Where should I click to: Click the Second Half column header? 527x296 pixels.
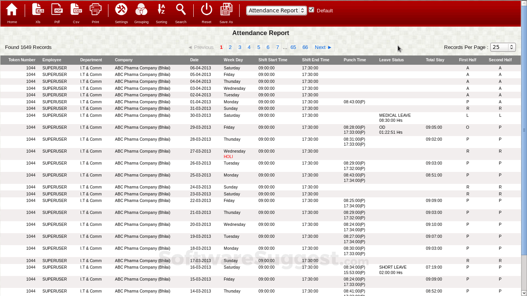[x=500, y=60]
